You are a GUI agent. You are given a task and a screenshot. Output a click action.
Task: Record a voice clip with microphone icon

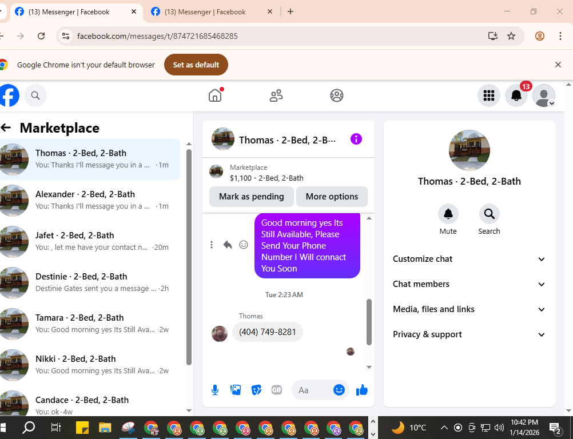coord(215,390)
